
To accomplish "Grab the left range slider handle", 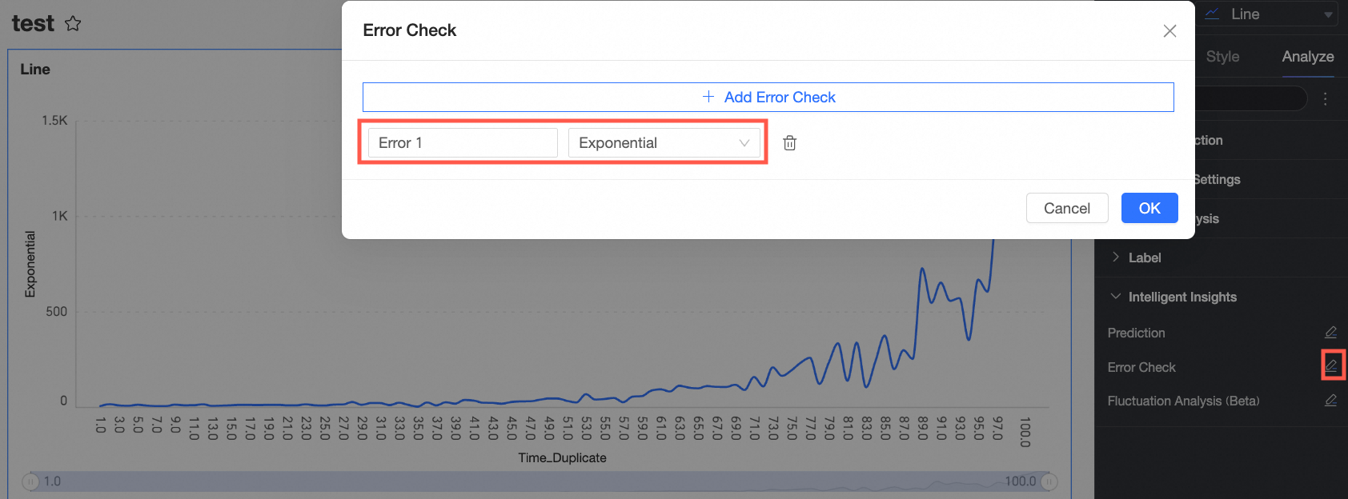I will (x=30, y=481).
